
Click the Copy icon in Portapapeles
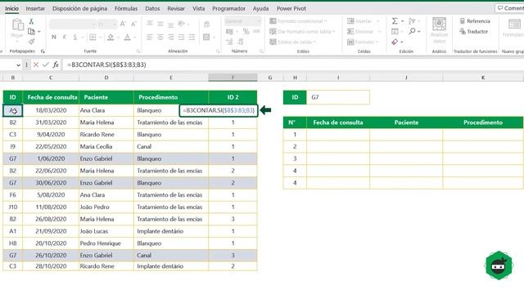31,31
